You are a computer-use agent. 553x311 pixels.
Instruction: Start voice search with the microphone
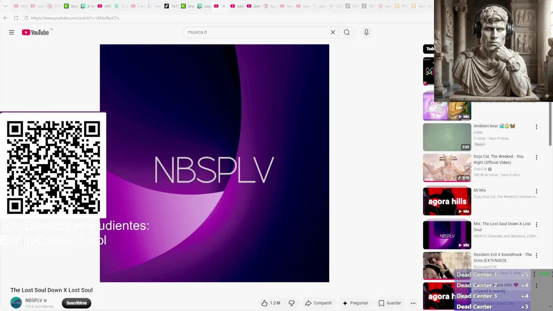[366, 32]
